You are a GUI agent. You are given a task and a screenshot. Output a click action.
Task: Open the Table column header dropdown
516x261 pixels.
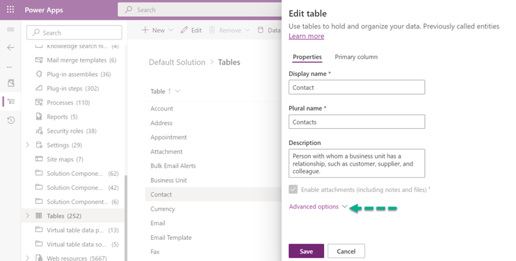pyautogui.click(x=178, y=91)
